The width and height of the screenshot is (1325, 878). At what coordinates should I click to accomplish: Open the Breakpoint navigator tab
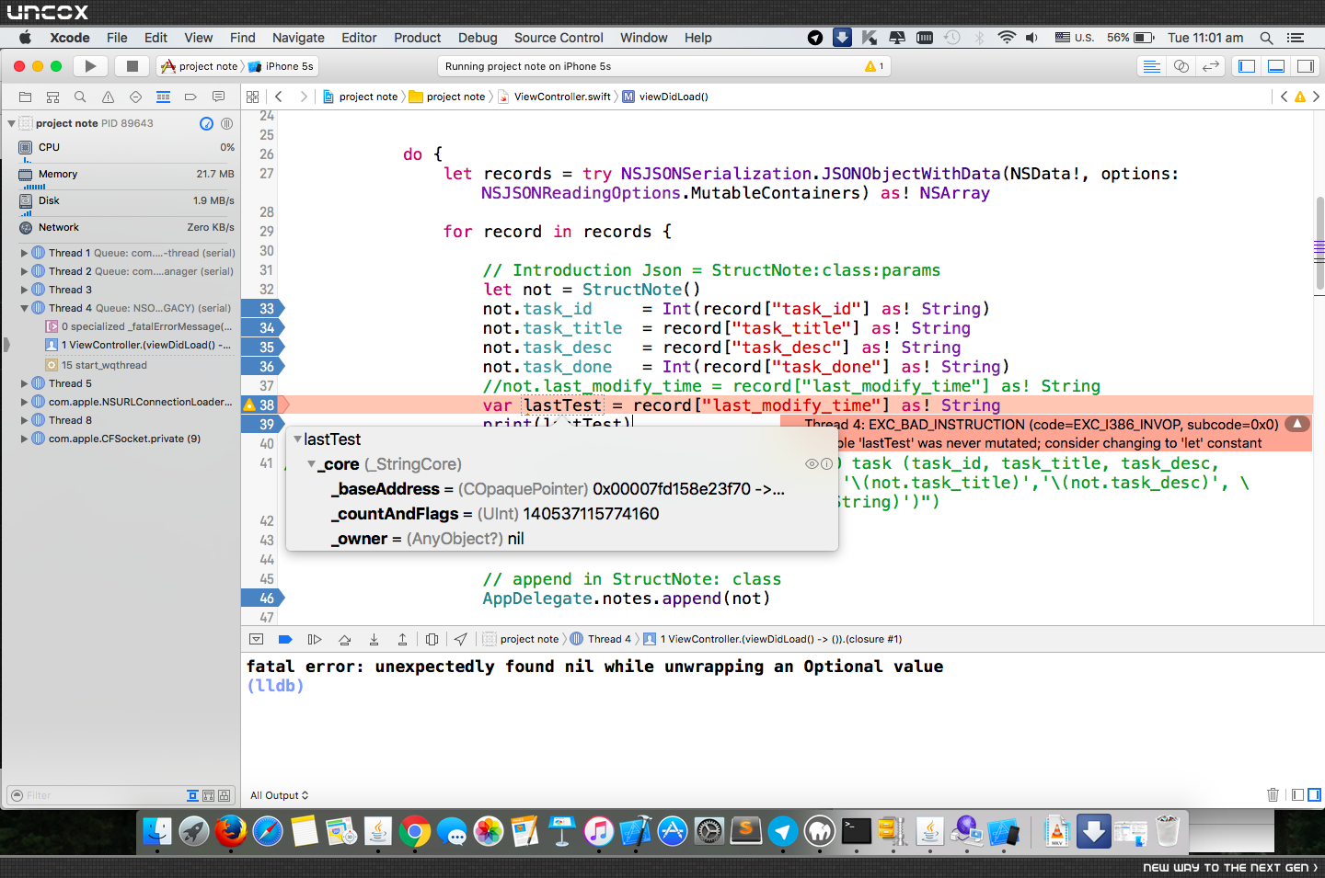pyautogui.click(x=190, y=97)
